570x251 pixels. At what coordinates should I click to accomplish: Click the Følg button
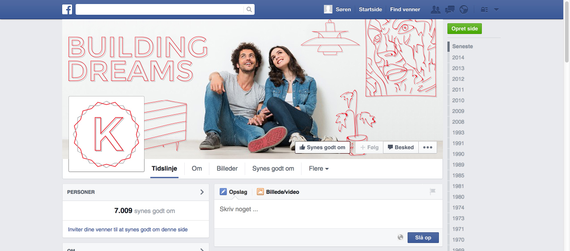(370, 147)
